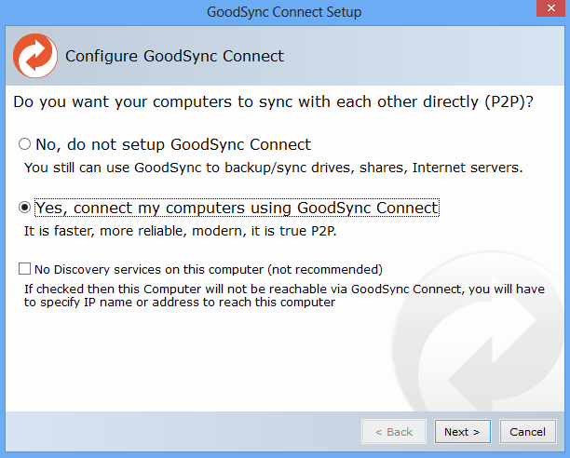Enable the No Discovery services checkbox
The height and width of the screenshot is (458, 570).
(x=24, y=269)
